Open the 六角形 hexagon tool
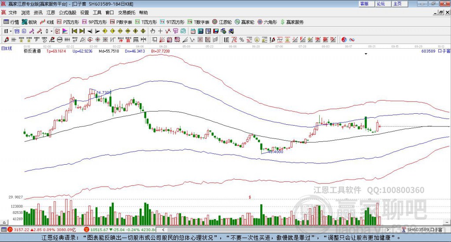This screenshot has width=451, height=242. tap(267, 22)
